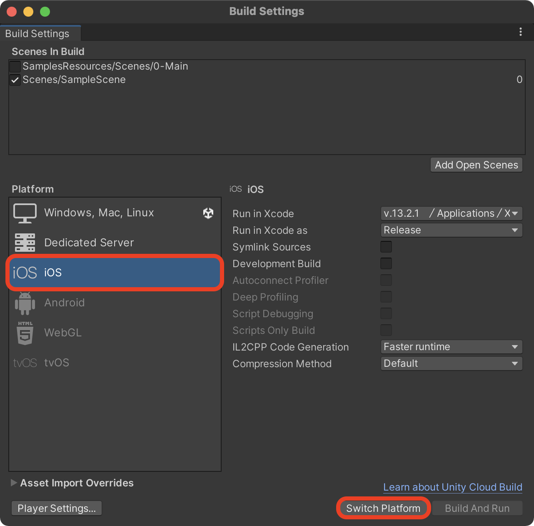This screenshot has width=534, height=526.
Task: Click the yellow minimize window button
Action: (28, 12)
